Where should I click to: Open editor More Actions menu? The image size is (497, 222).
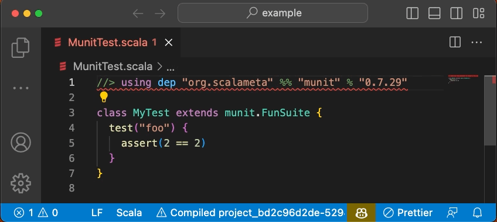click(476, 42)
